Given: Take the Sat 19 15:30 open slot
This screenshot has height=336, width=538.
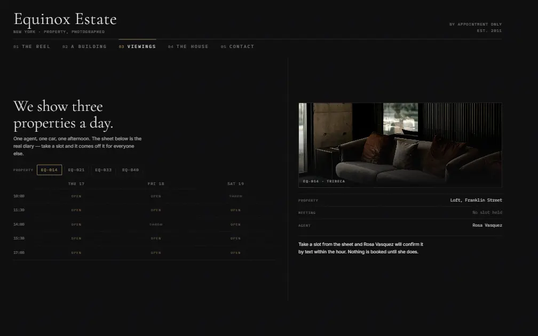Looking at the screenshot, I should click(235, 238).
